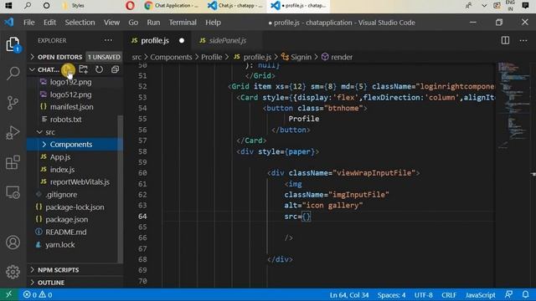This screenshot has height=301, width=536.
Task: Open the Go menu
Action: click(133, 23)
